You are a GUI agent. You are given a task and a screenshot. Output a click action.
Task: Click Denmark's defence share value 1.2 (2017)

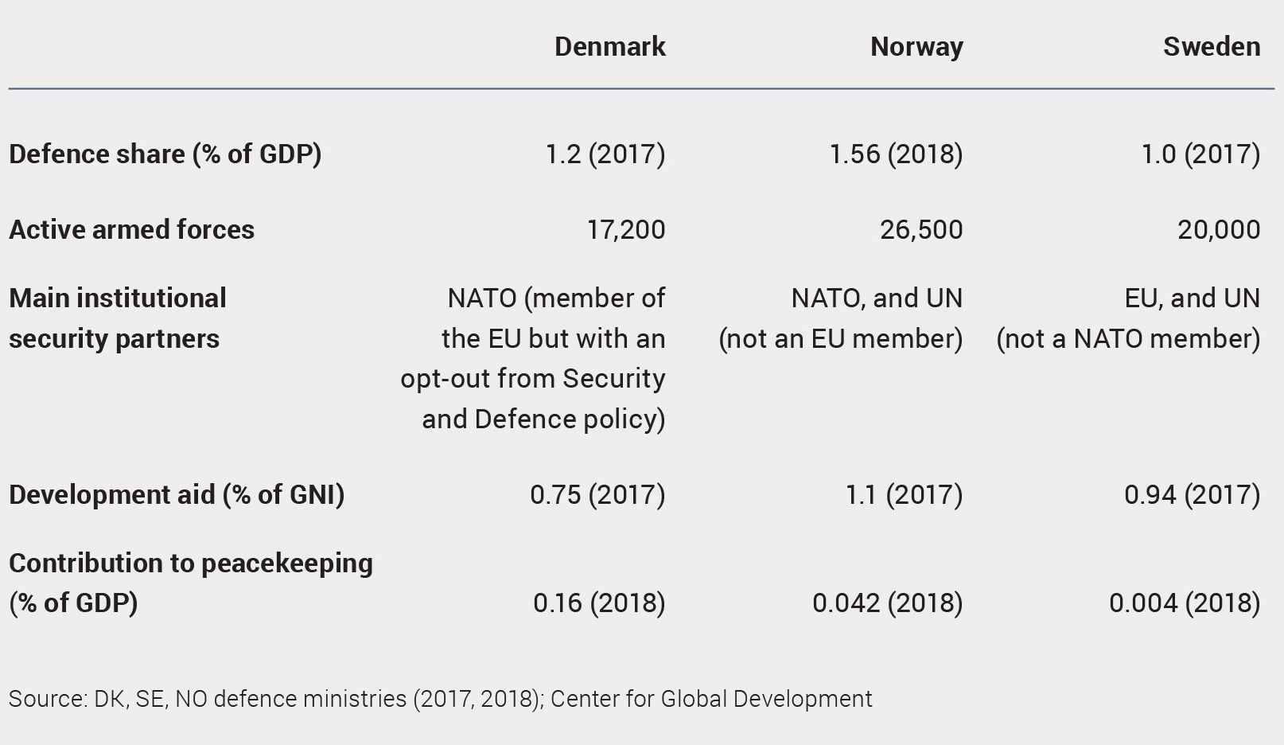coord(605,154)
